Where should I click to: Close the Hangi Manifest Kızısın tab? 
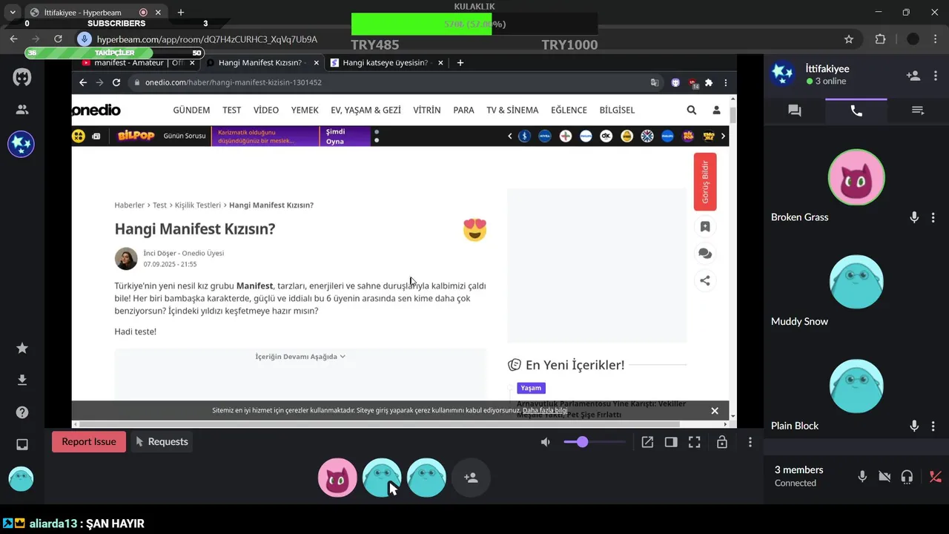[x=317, y=63]
